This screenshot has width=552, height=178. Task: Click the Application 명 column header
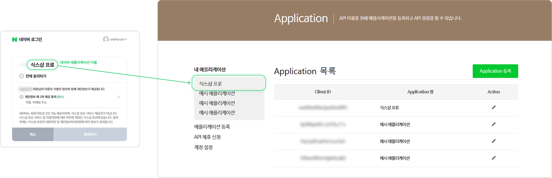(x=420, y=92)
